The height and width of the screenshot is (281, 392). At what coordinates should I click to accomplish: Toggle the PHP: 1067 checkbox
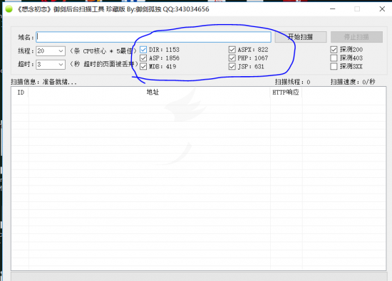[232, 58]
